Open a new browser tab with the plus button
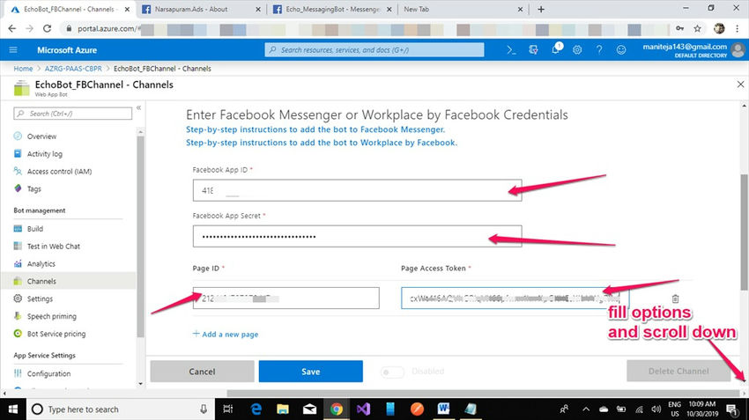 (541, 9)
